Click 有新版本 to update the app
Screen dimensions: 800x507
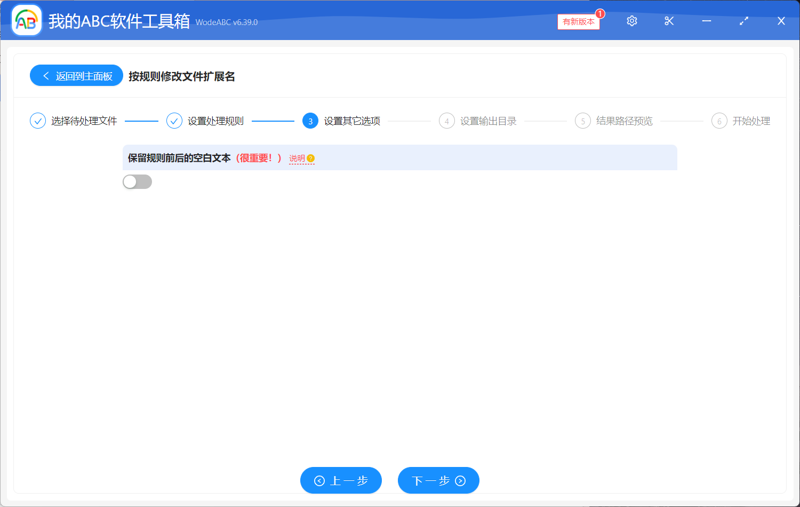[578, 22]
